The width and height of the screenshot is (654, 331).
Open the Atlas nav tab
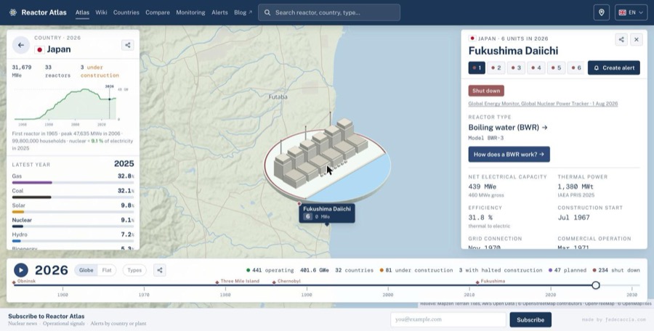pyautogui.click(x=82, y=12)
